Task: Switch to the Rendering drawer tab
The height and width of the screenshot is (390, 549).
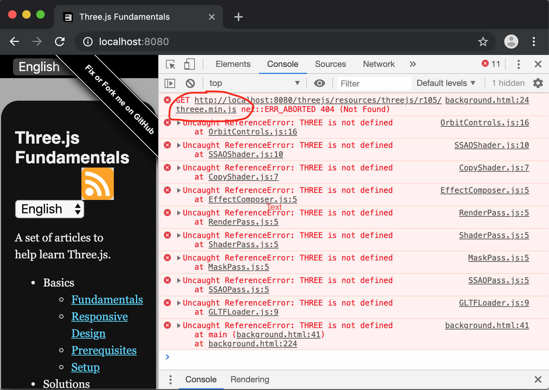Action: pos(249,379)
